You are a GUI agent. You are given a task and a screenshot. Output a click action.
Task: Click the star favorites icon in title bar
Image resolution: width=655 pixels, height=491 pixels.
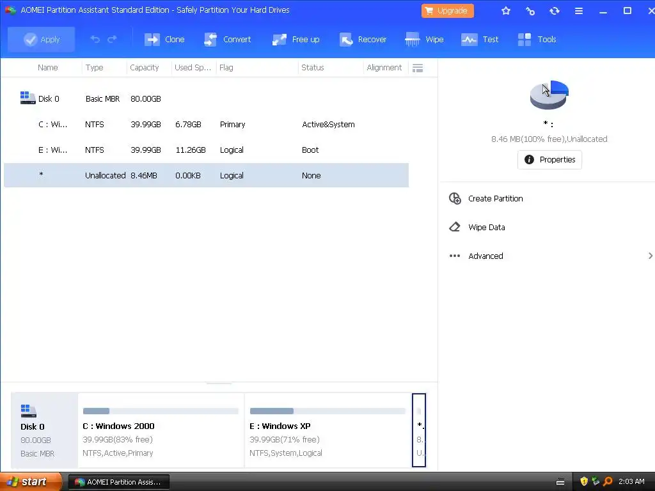pos(506,11)
